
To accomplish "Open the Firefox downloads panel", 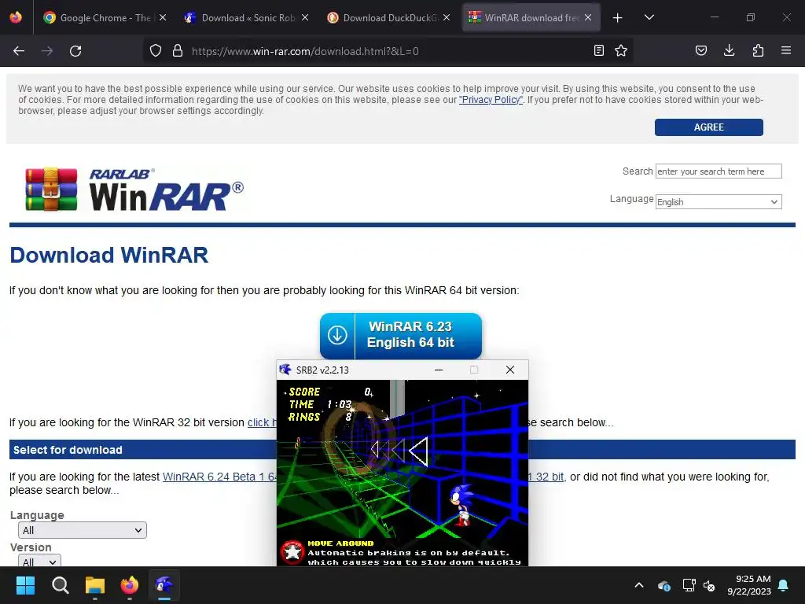I will tap(729, 50).
